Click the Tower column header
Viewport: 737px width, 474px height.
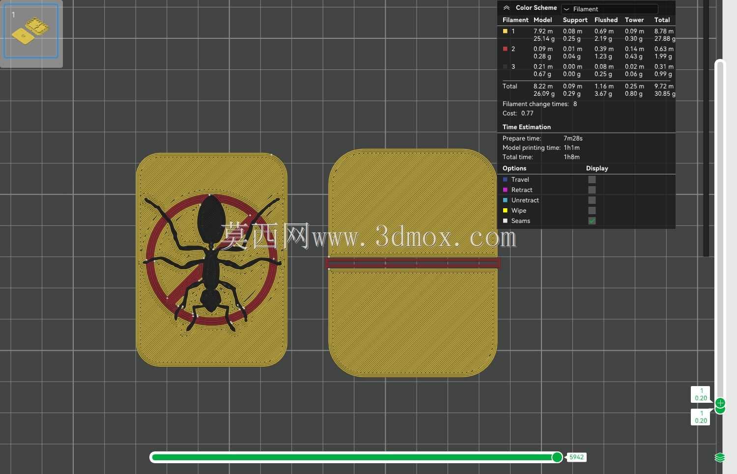tap(634, 20)
